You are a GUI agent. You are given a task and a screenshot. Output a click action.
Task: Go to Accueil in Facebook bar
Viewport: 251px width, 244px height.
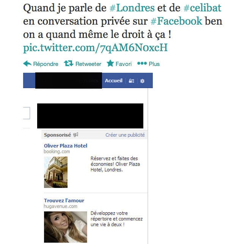[114, 80]
